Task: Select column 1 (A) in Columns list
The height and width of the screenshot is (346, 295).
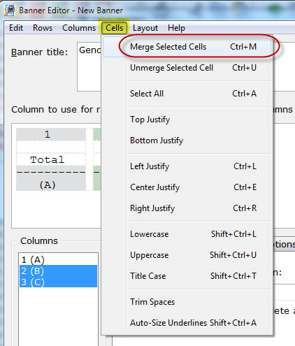Action: click(x=58, y=259)
